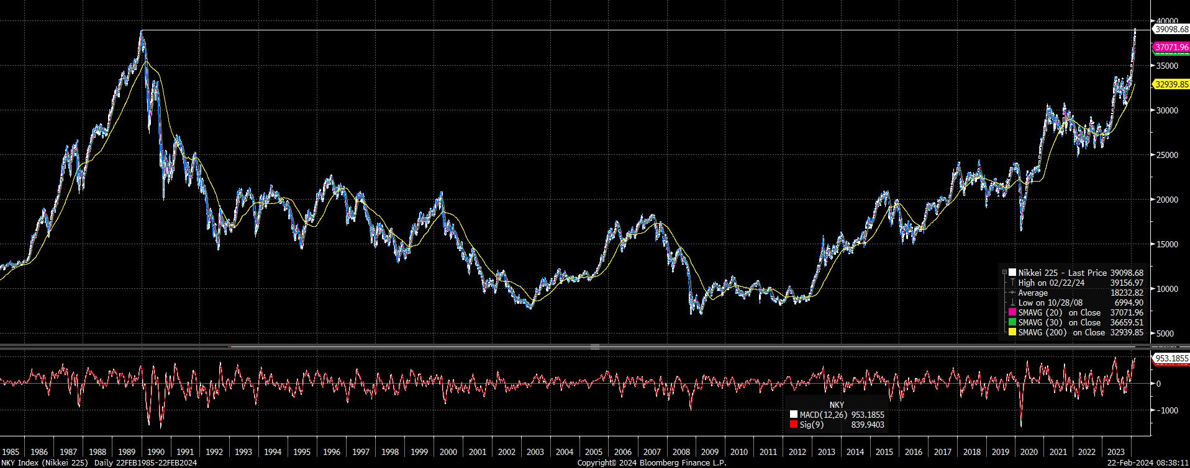Click the 'NKY Index (Nikkei 225)' footer text
This screenshot has height=468, width=1190.
[x=45, y=463]
